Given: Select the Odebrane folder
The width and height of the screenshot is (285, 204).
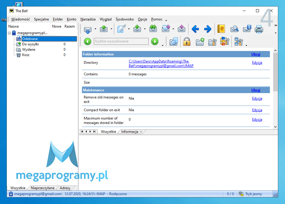Looking at the screenshot, I should coord(49,39).
